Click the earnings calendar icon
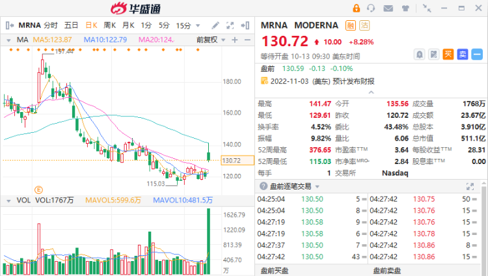The height and width of the screenshot is (276, 488). tap(264, 81)
